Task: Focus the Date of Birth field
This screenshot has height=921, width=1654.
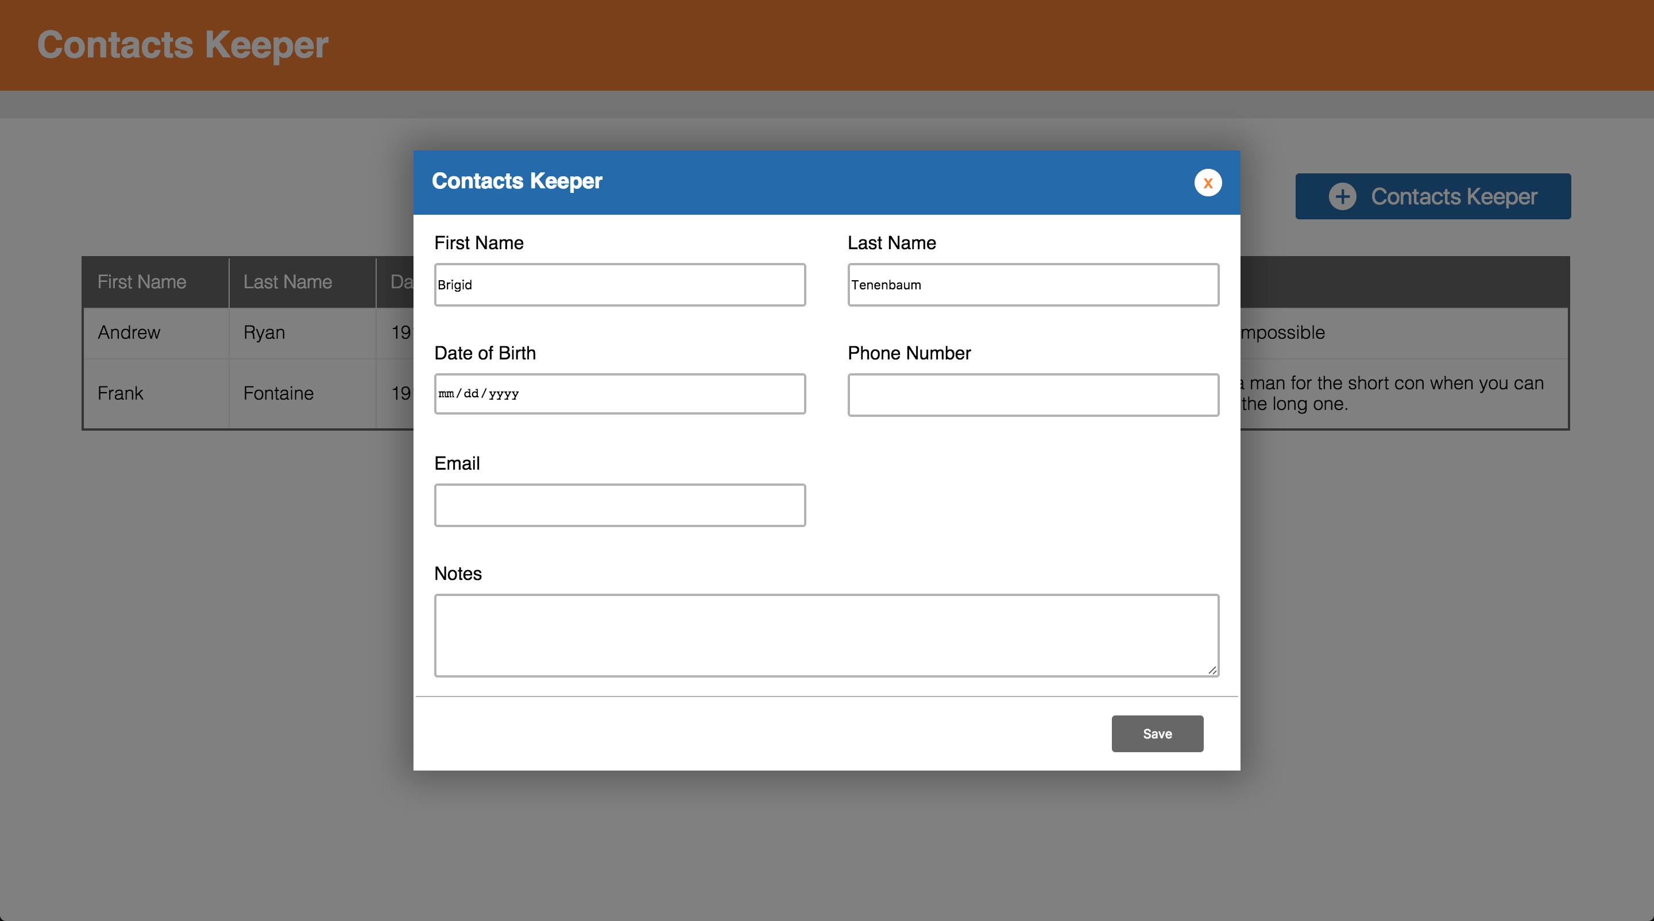Action: tap(620, 394)
